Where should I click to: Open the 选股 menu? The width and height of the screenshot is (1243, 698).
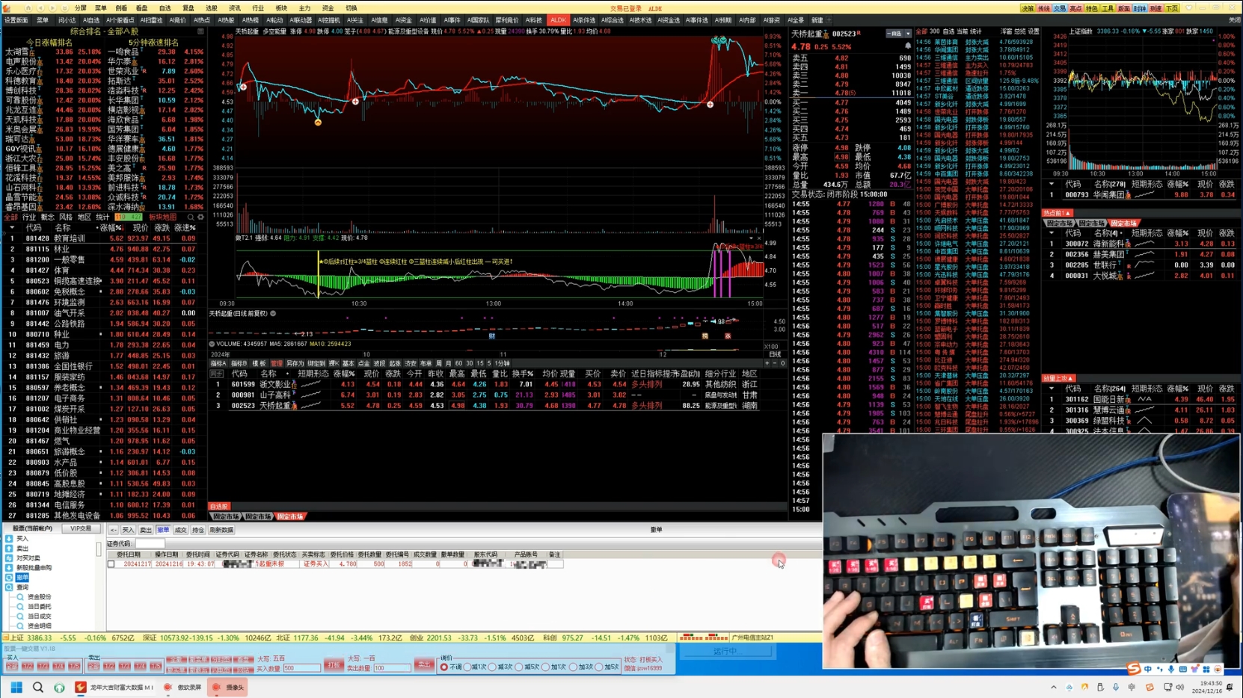[x=211, y=8]
